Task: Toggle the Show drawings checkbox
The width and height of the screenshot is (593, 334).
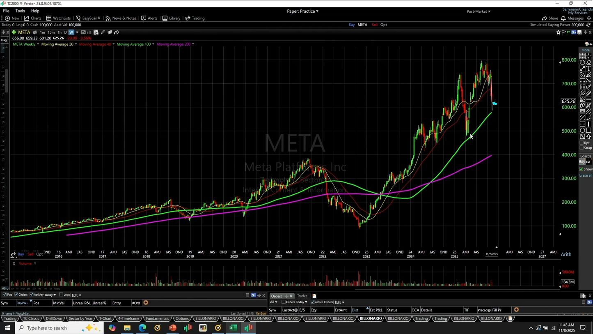Action: pos(582,169)
